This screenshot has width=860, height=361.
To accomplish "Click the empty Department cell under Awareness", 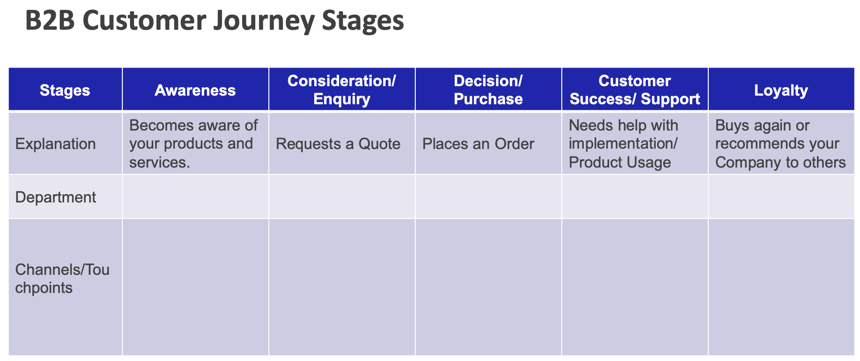I will coord(195,197).
